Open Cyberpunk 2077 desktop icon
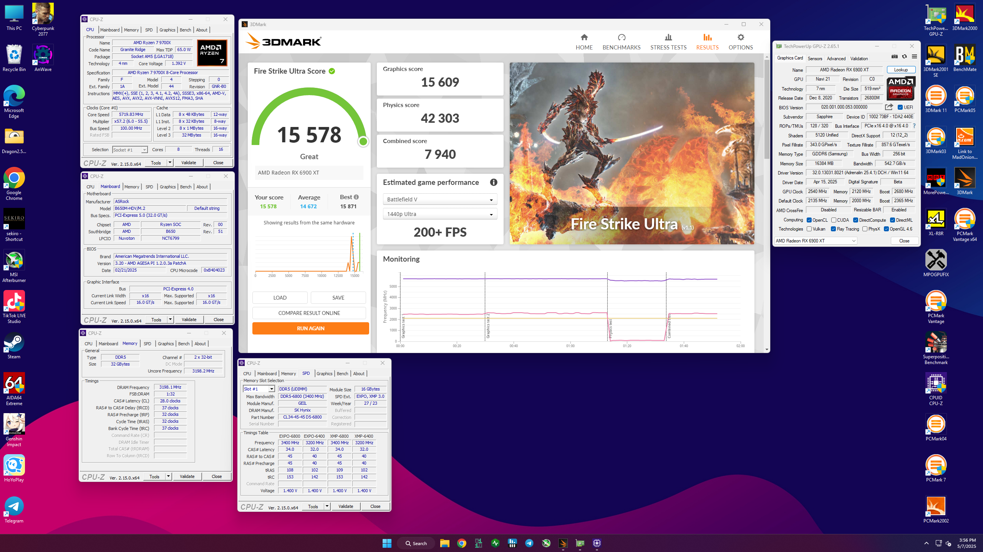983x552 pixels. click(43, 20)
